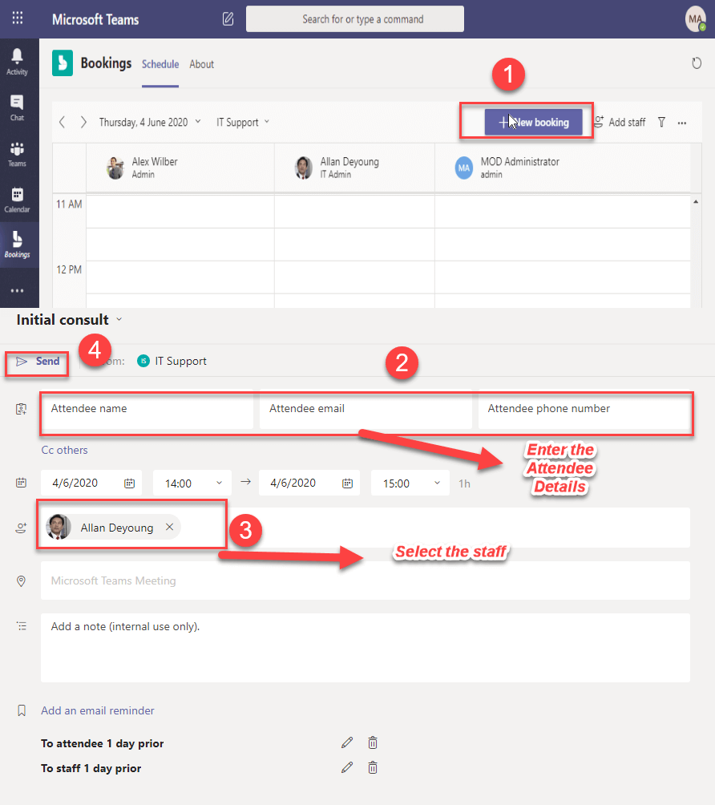Expand the Thursday, 4 June 2020 date picker

click(149, 122)
